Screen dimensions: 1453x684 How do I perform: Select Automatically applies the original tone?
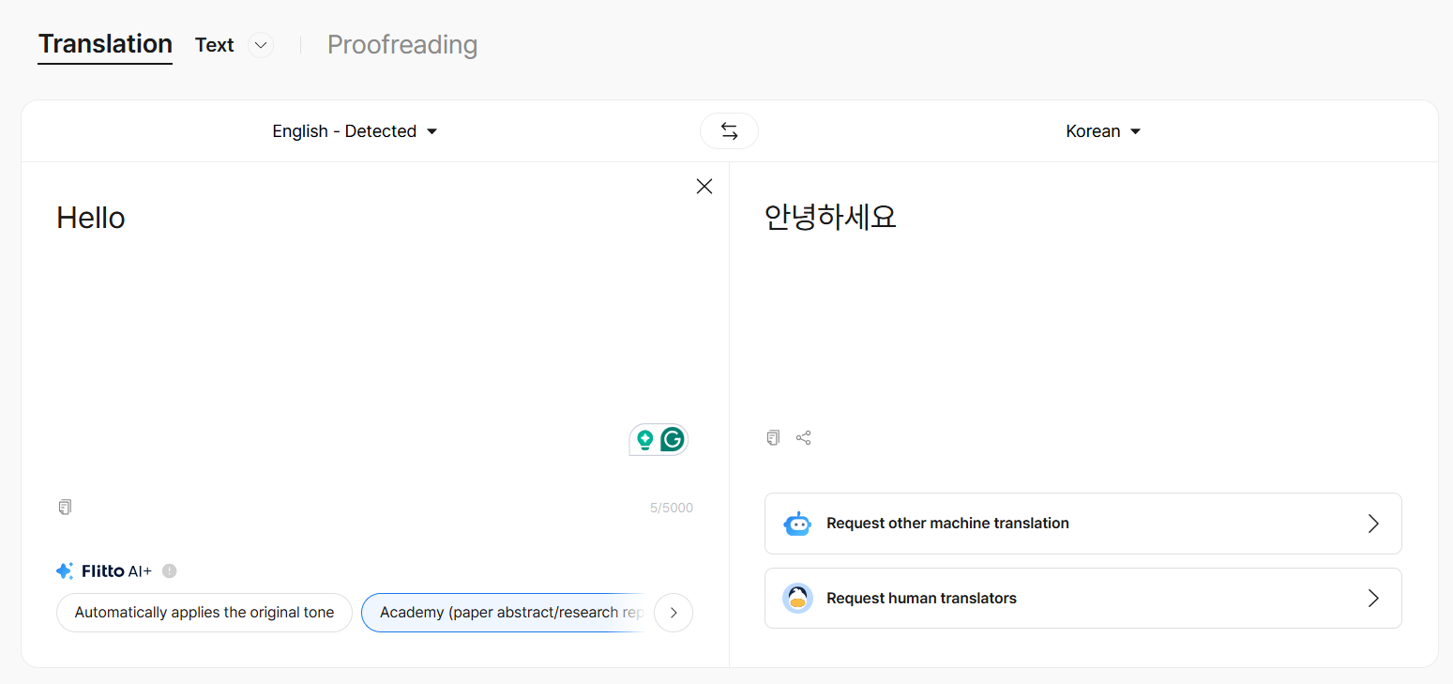[204, 613]
